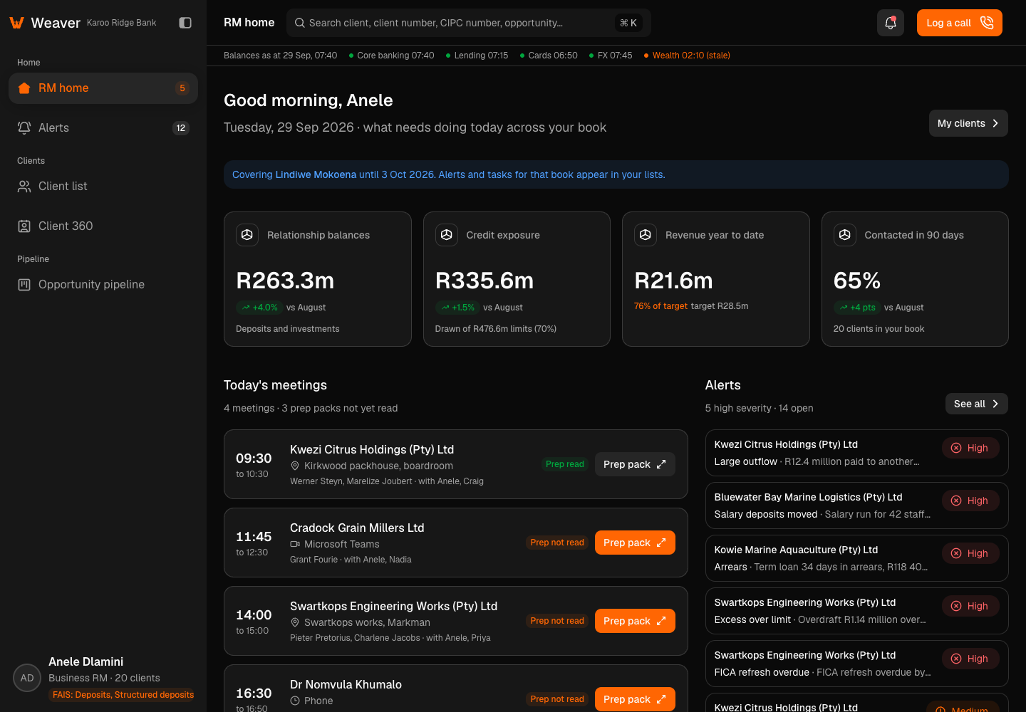Open Prep pack for Cradock Grain Millers
Screen dimensions: 1026x712
coord(635,543)
